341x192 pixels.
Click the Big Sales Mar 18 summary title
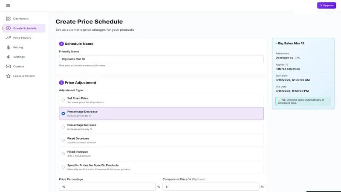coord(291,44)
